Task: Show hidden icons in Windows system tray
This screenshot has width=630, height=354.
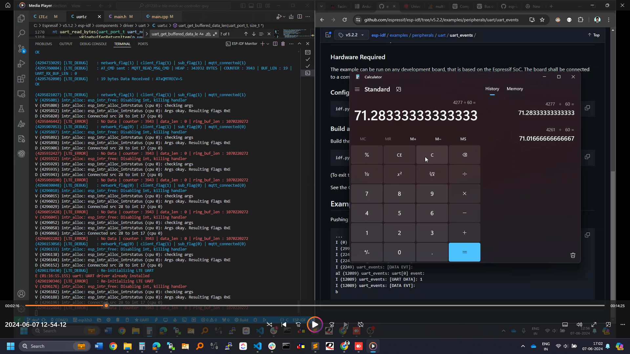Action: (523, 346)
